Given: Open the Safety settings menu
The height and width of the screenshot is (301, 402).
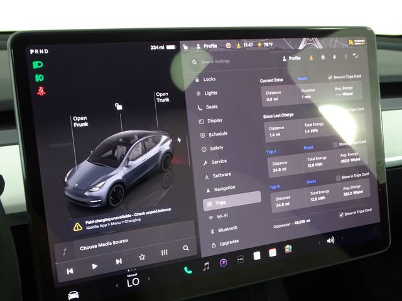Looking at the screenshot, I should 212,148.
